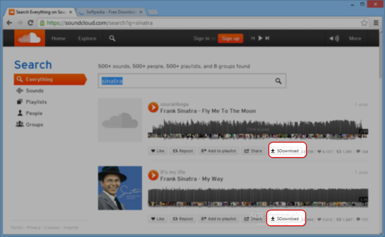
Task: Toggle the volume speaker icon
Action: click(x=334, y=38)
